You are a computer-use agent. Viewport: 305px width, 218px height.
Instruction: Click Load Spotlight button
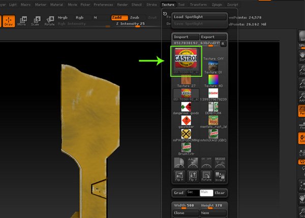pos(199,17)
